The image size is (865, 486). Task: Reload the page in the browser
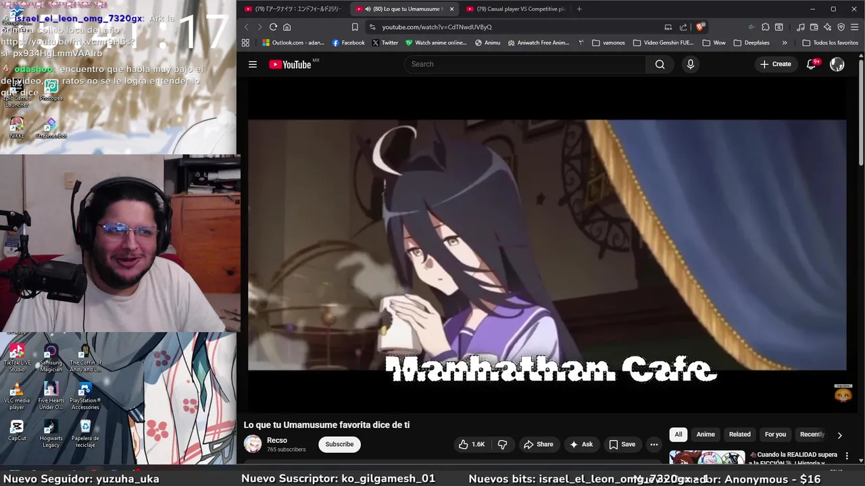273,27
